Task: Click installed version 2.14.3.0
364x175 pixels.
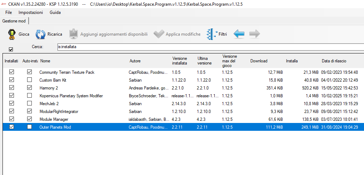Action: (179, 104)
